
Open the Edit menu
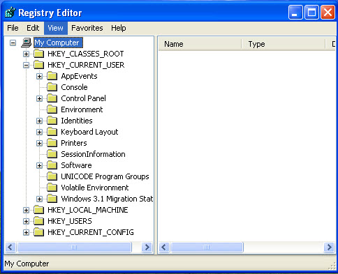coord(33,28)
